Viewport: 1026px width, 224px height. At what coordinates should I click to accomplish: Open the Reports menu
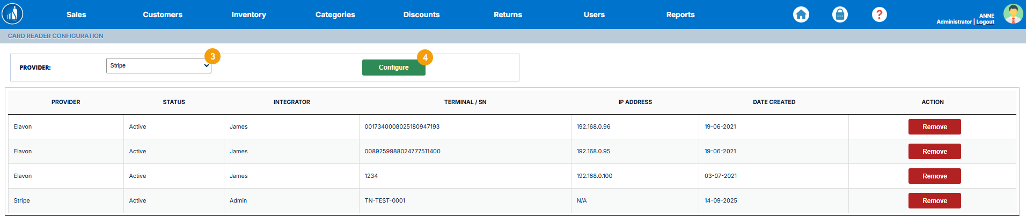(x=680, y=14)
